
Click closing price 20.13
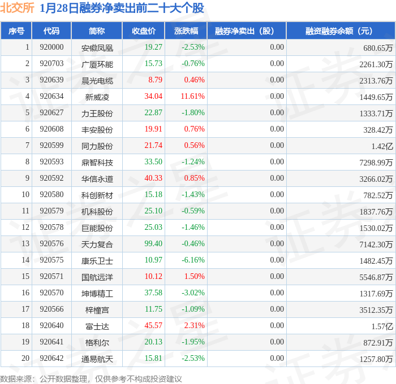153,342
